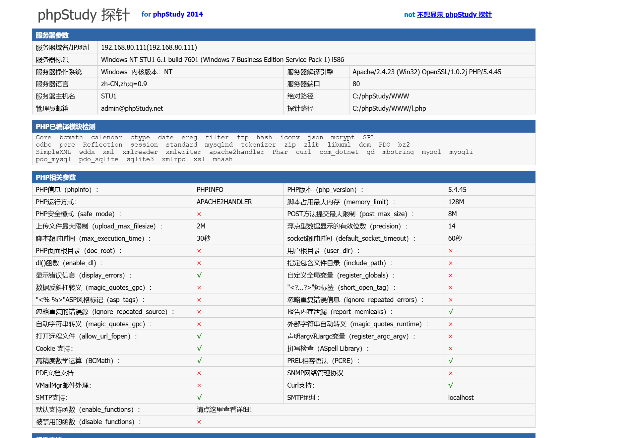The image size is (629, 438).
Task: Click the post_max_size value 8M
Action: 452,214
